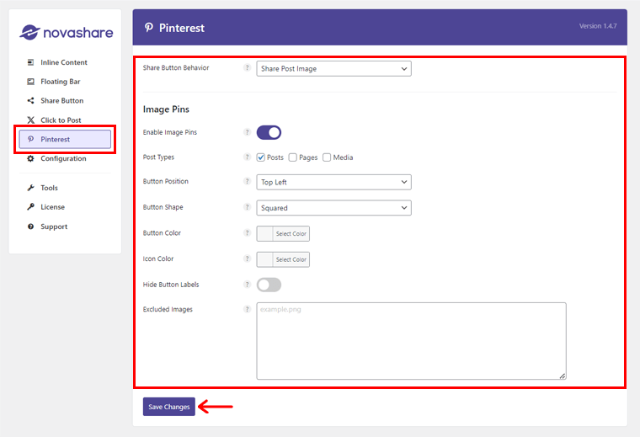Click the X icon for Click to Post

pyautogui.click(x=30, y=120)
